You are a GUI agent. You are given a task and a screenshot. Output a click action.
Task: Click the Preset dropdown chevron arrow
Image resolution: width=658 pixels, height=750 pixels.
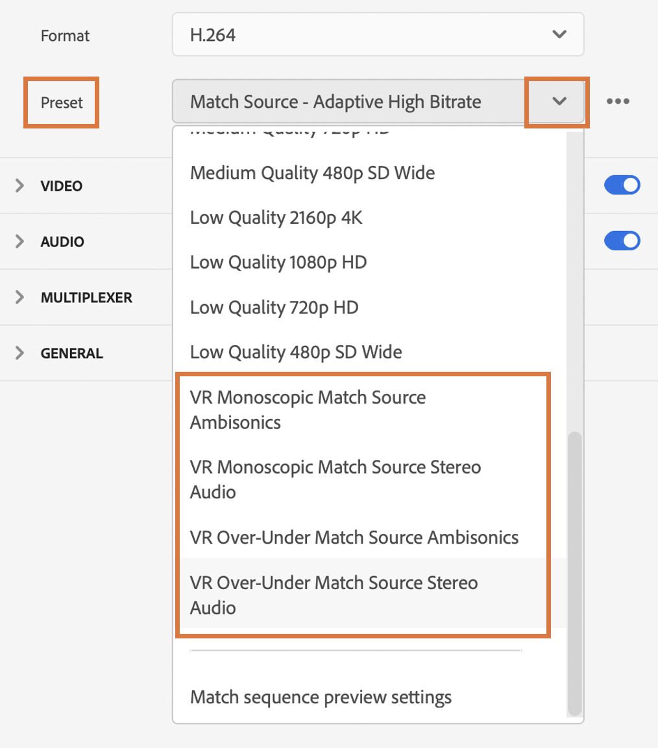[x=559, y=102]
